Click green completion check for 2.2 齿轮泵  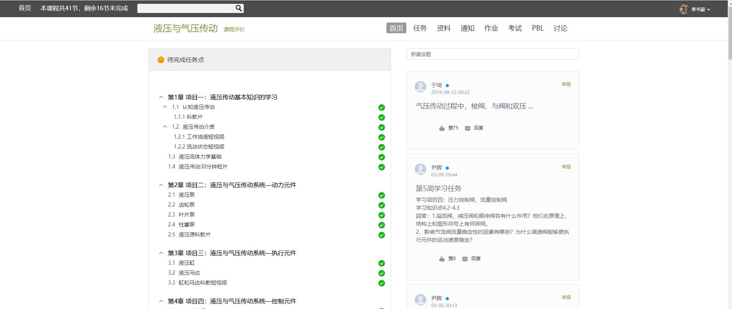[x=381, y=205]
